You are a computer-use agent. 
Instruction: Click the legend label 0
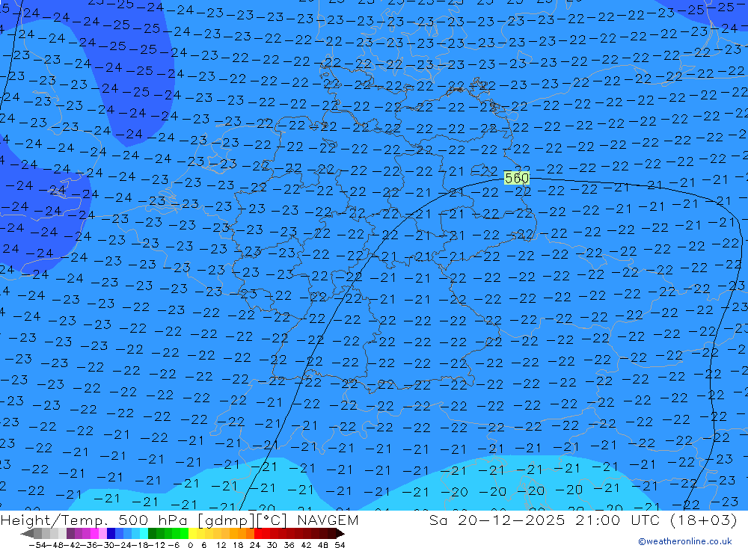click(x=190, y=545)
